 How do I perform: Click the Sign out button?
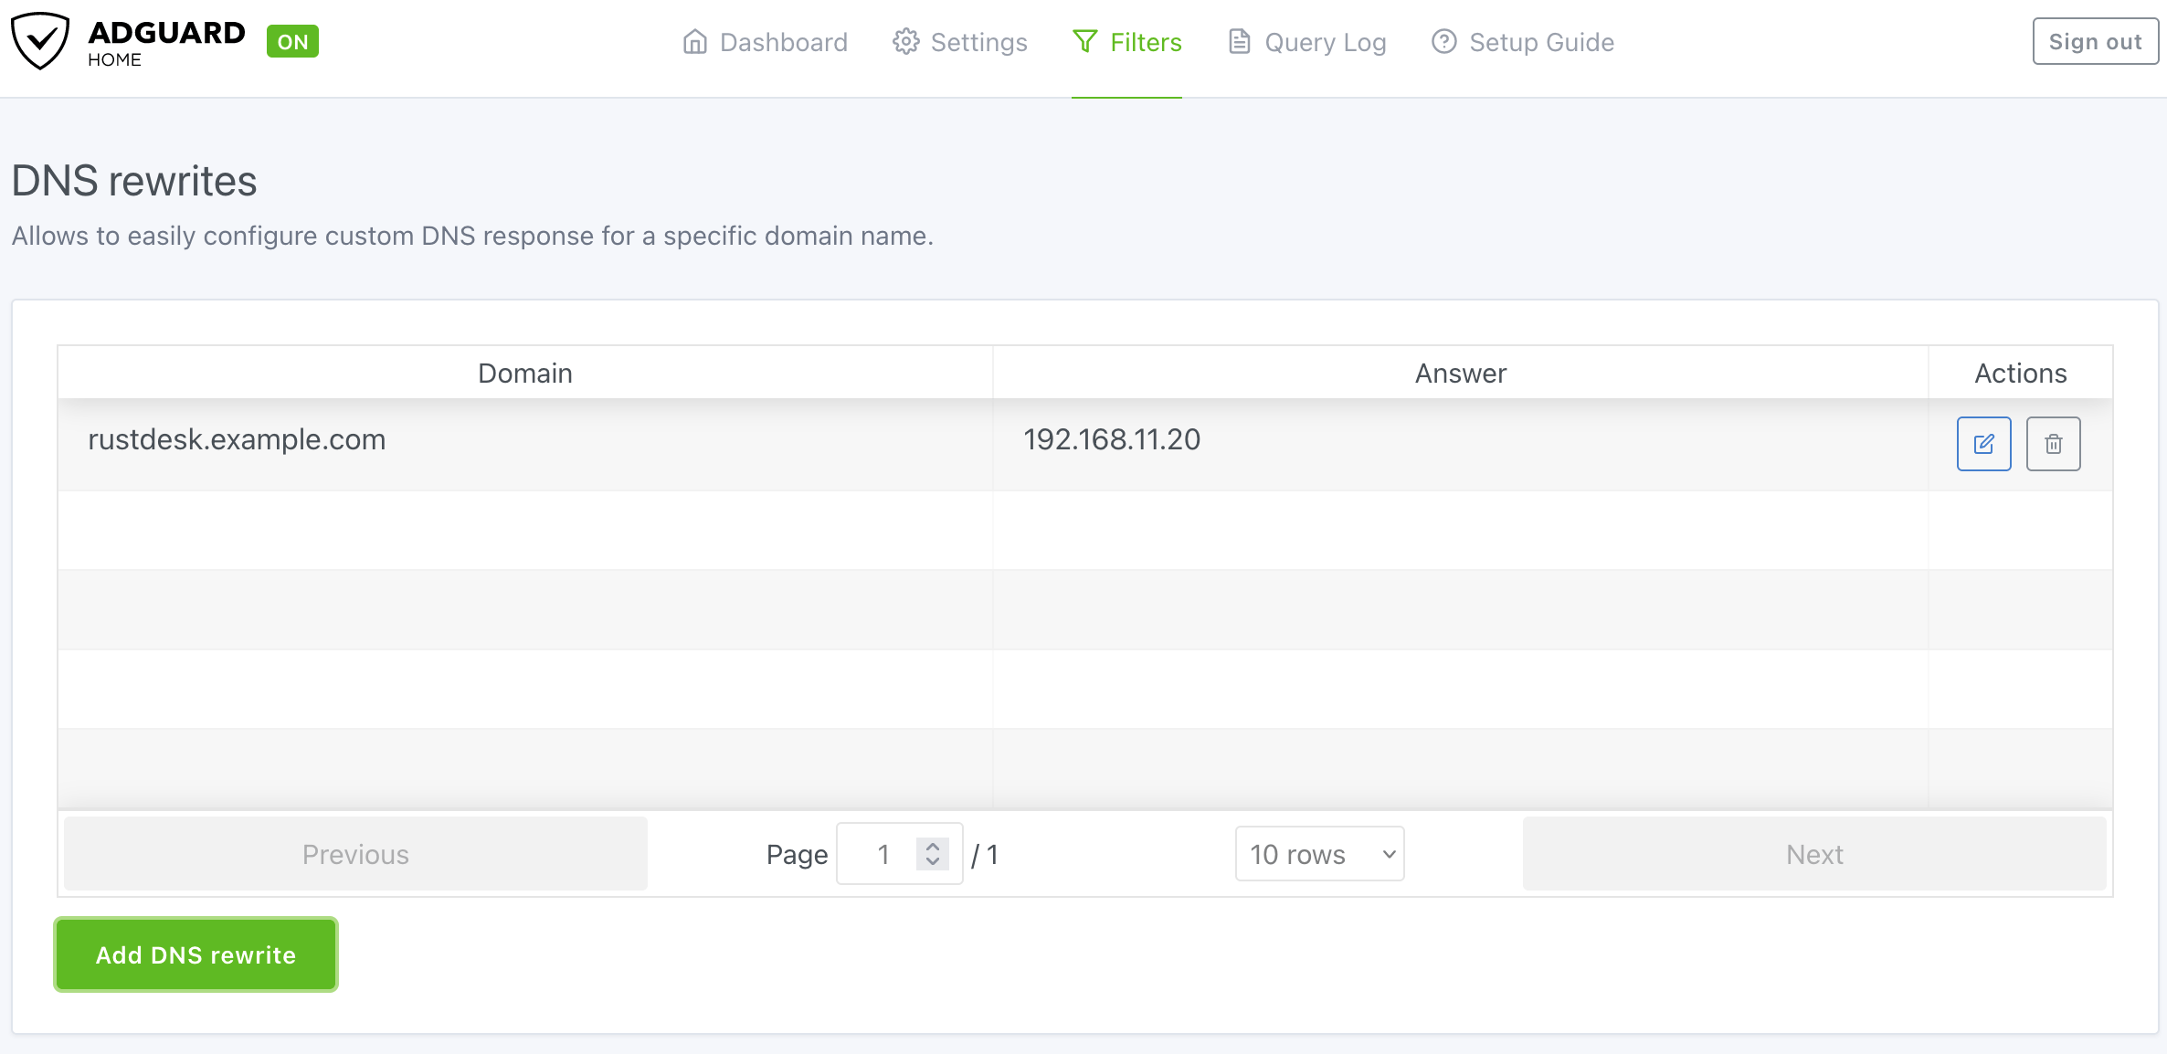click(x=2095, y=42)
